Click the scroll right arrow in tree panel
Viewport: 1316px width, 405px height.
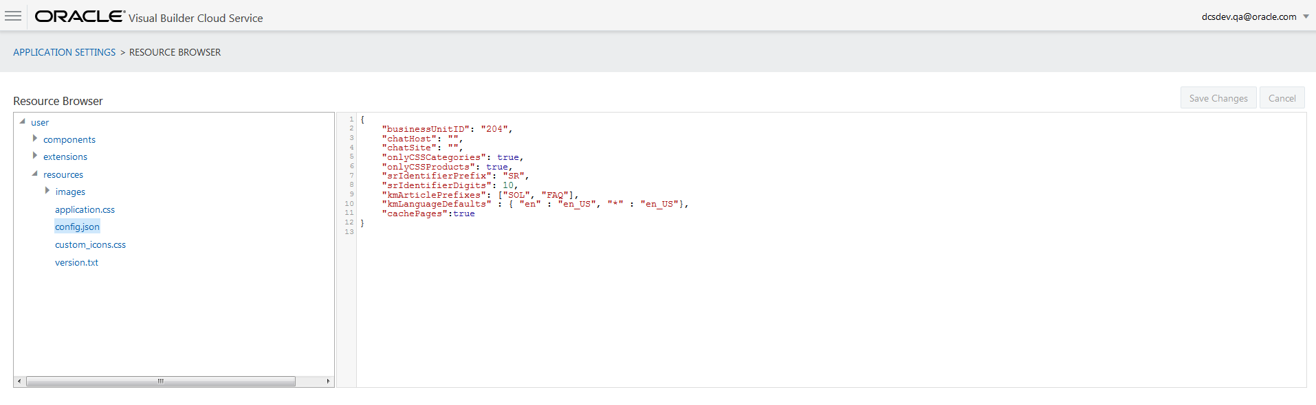coord(328,381)
